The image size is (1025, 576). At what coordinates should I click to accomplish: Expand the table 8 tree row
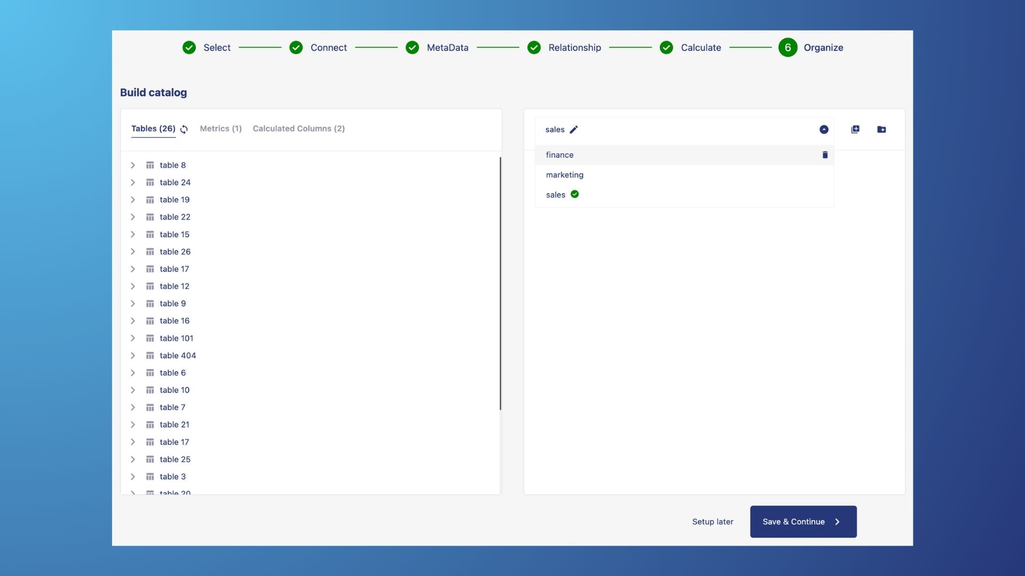[133, 165]
